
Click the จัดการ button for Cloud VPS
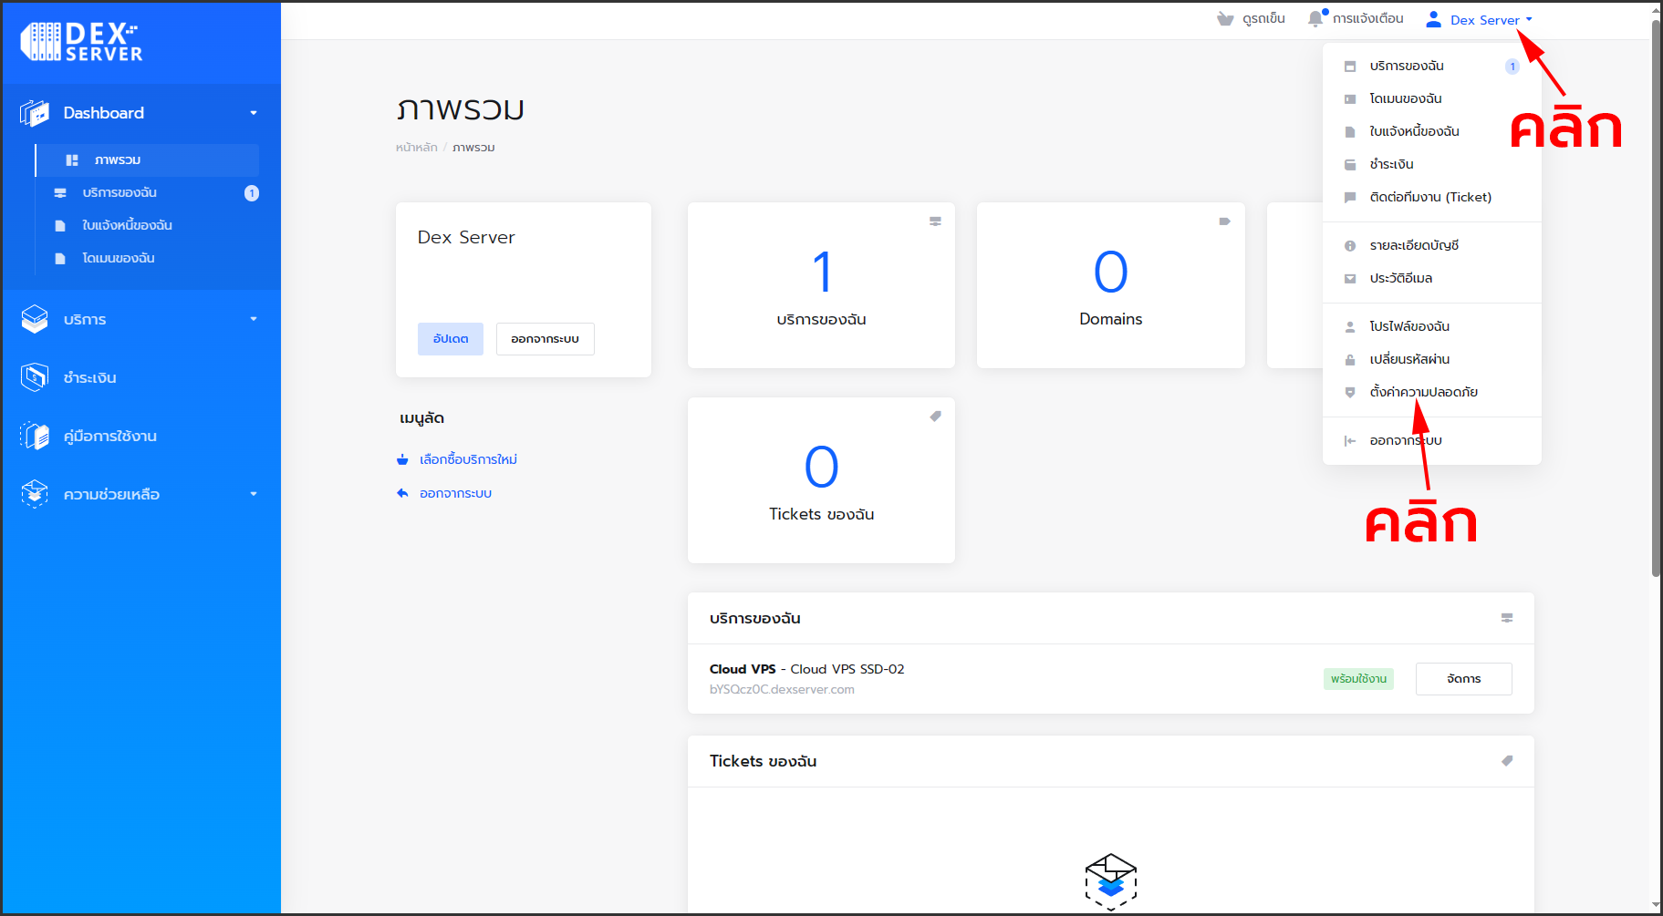(1463, 679)
